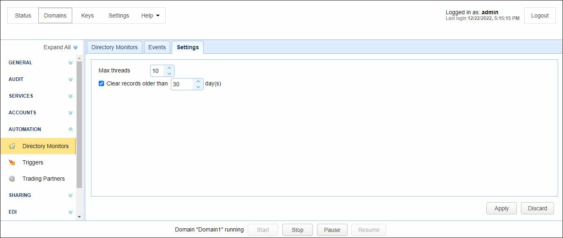Click the sidebar vertical scrollbar thumb
Image resolution: width=563 pixels, height=238 pixels.
(79, 124)
